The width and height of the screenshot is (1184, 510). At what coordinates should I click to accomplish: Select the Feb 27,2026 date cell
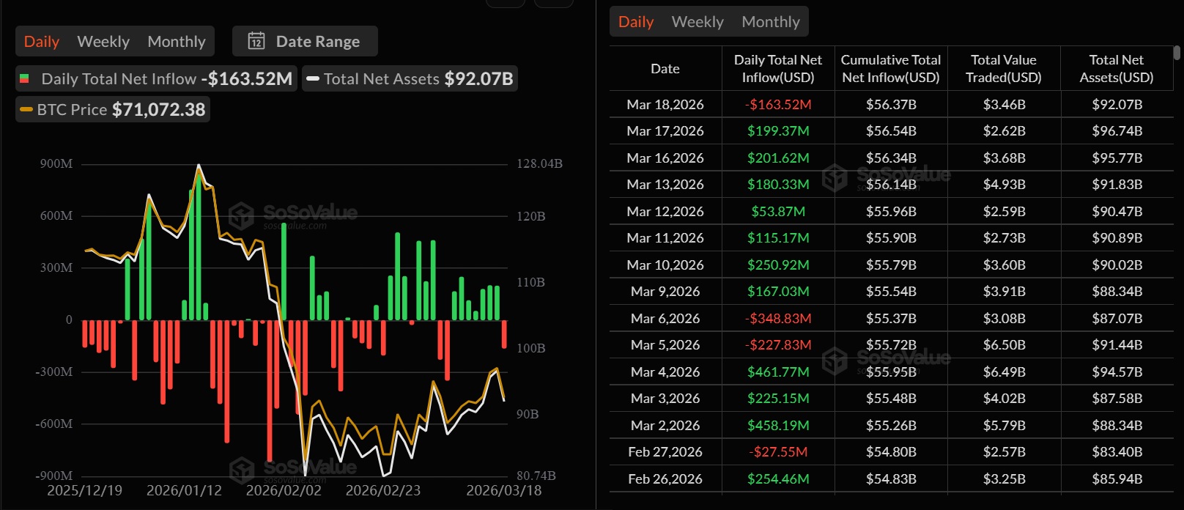(665, 452)
